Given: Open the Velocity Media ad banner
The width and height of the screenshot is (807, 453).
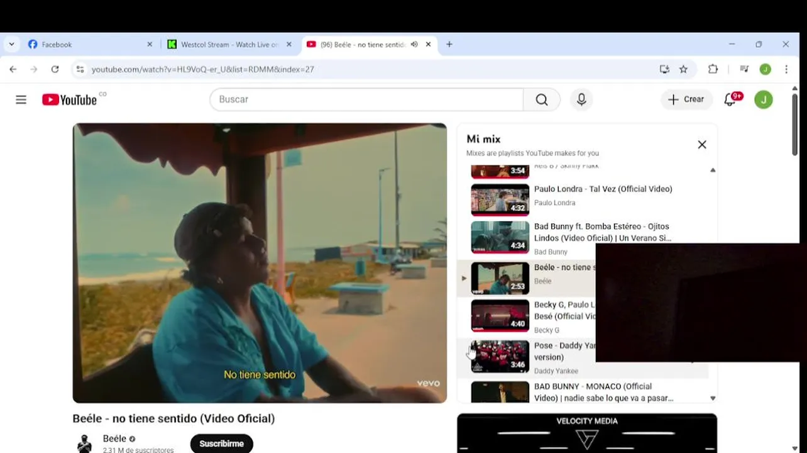Looking at the screenshot, I should point(587,433).
